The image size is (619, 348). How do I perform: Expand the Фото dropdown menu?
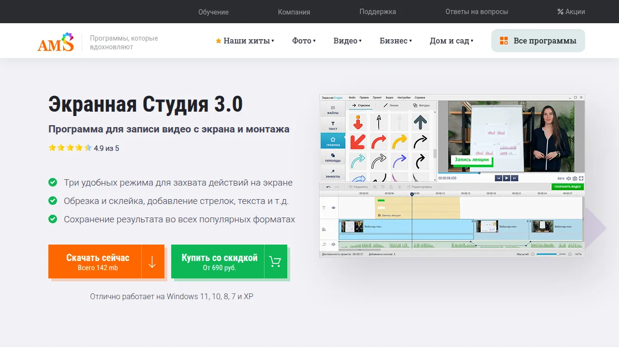[x=304, y=41]
